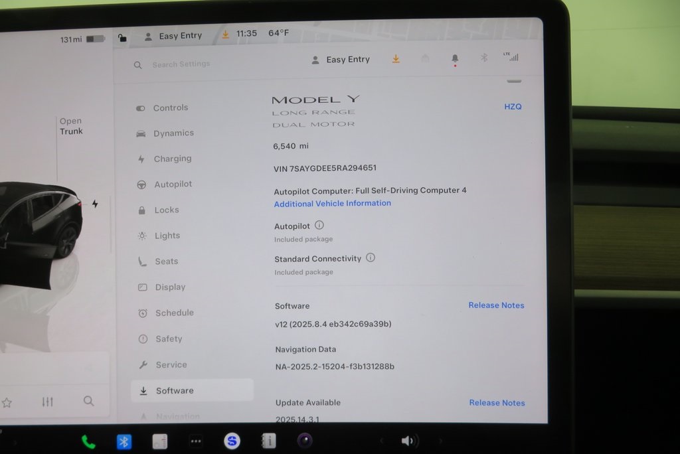Tap Easy Entry profile in settings header

341,60
